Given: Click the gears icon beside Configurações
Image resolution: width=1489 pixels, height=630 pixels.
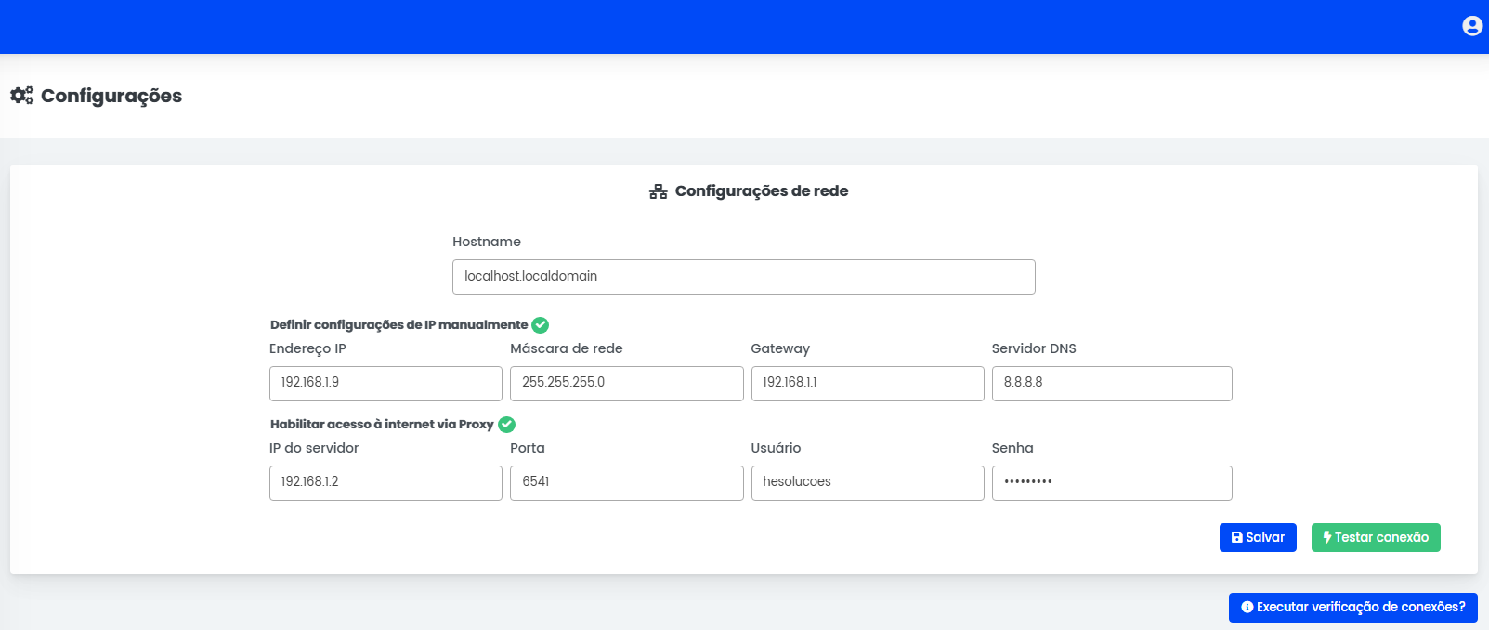Looking at the screenshot, I should pyautogui.click(x=21, y=96).
